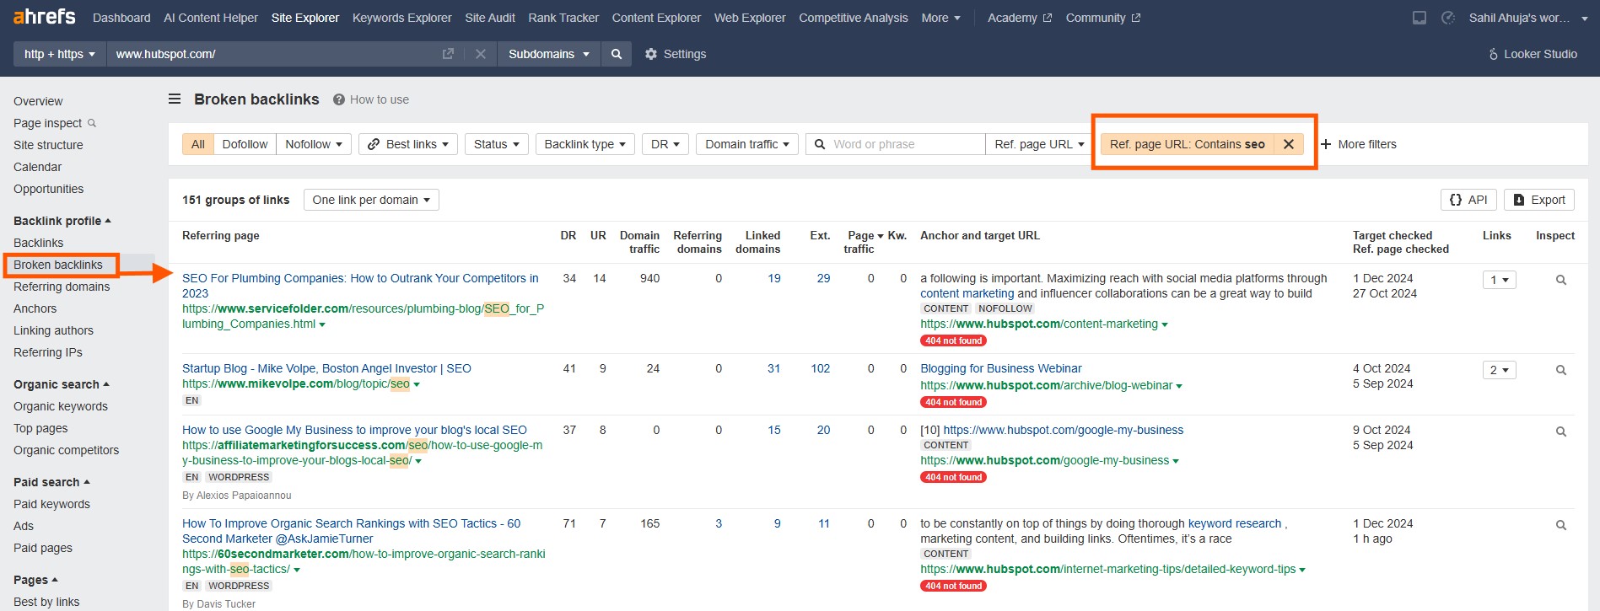Screen dimensions: 1600x611
Task: Open AI Content Helper
Action: 211,18
